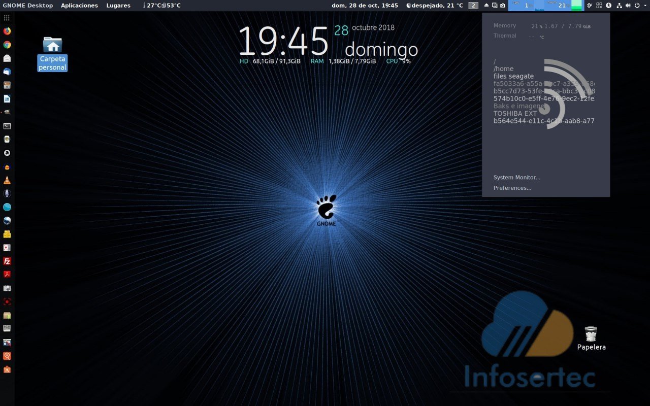Click the top bar date and clock

click(365, 6)
